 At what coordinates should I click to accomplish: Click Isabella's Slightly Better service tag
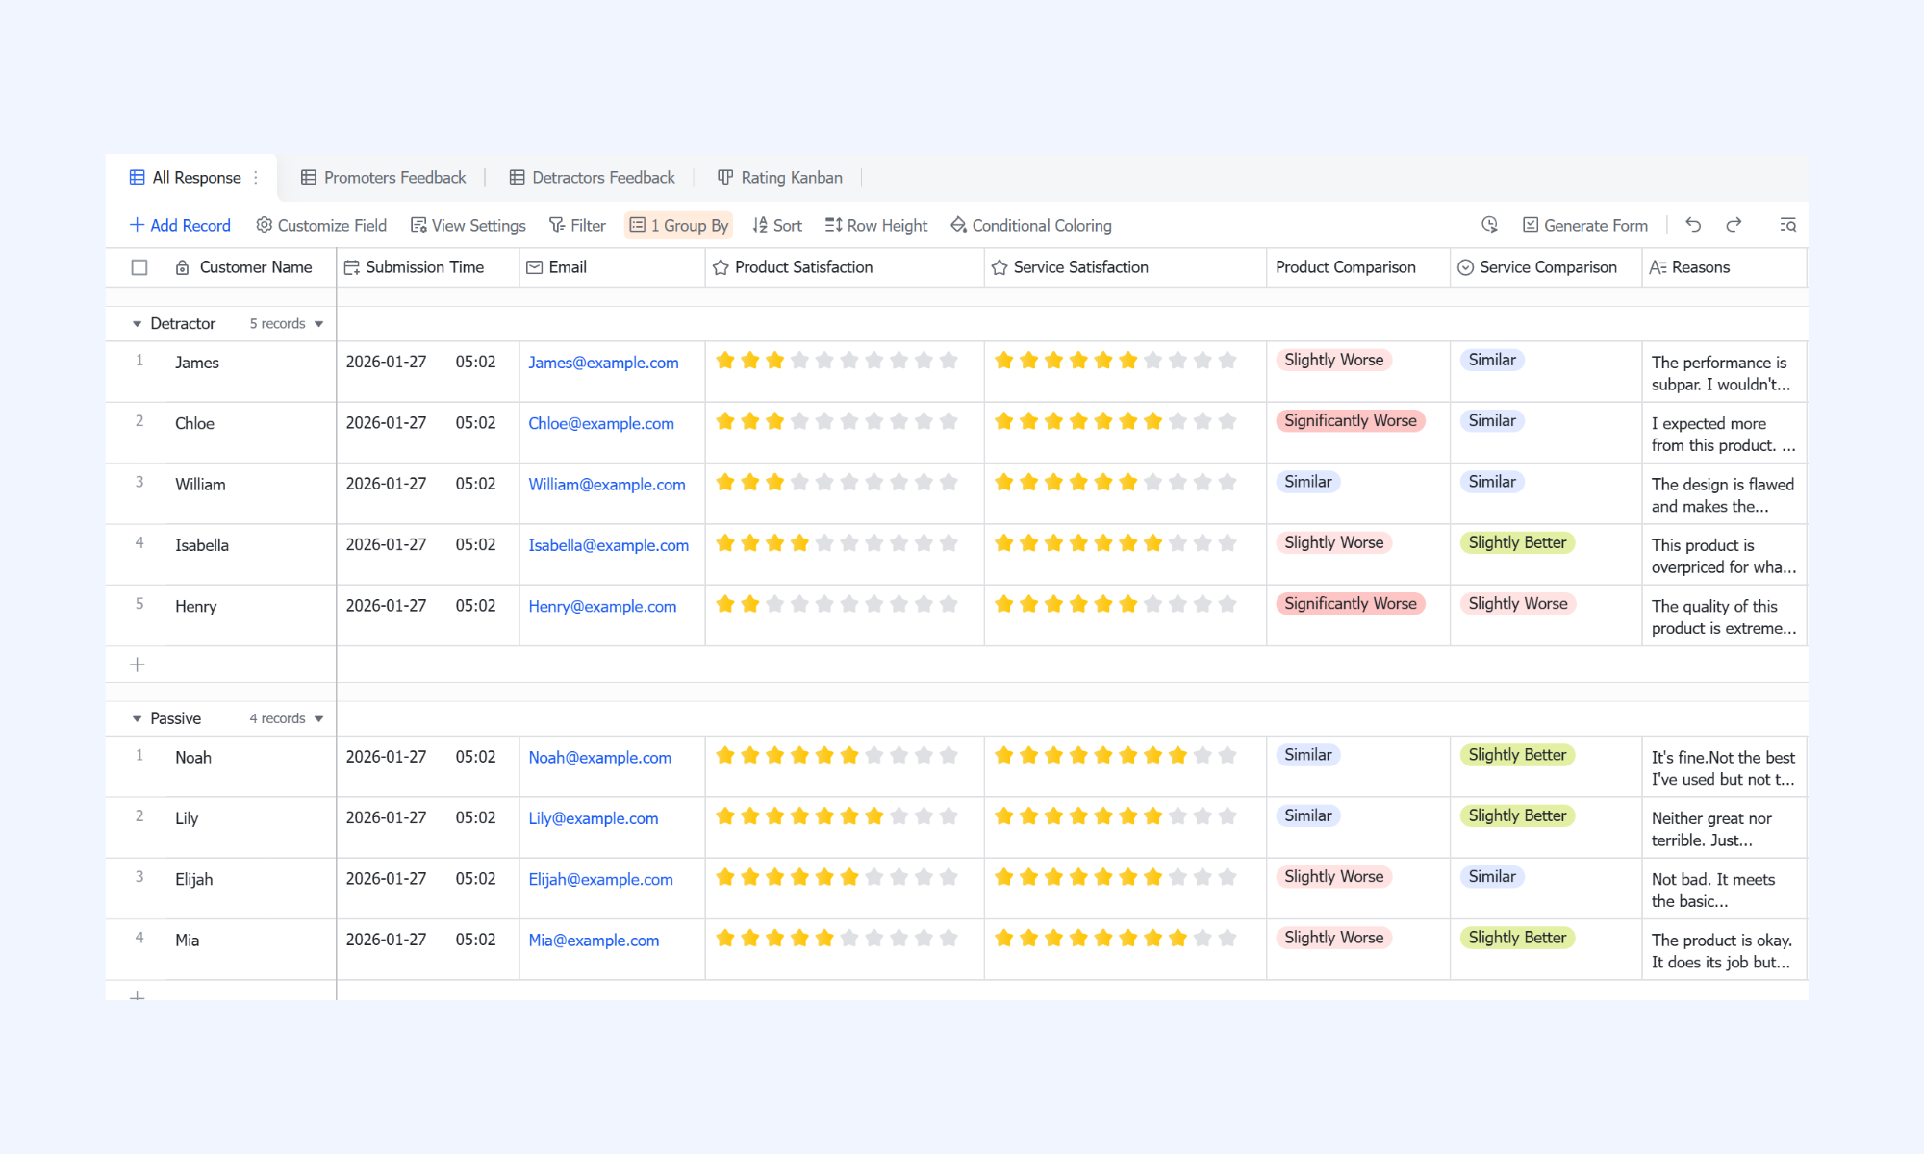click(1517, 543)
